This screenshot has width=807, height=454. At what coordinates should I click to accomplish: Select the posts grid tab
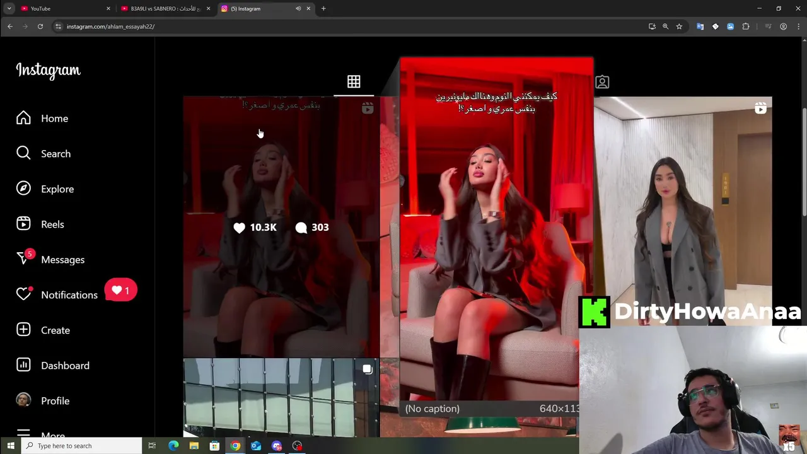[x=354, y=82]
